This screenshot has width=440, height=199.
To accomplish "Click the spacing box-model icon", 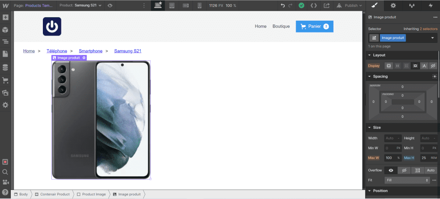I will 435,76.
